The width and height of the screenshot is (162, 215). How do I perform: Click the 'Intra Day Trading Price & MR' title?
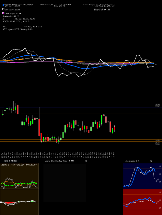[60, 161]
